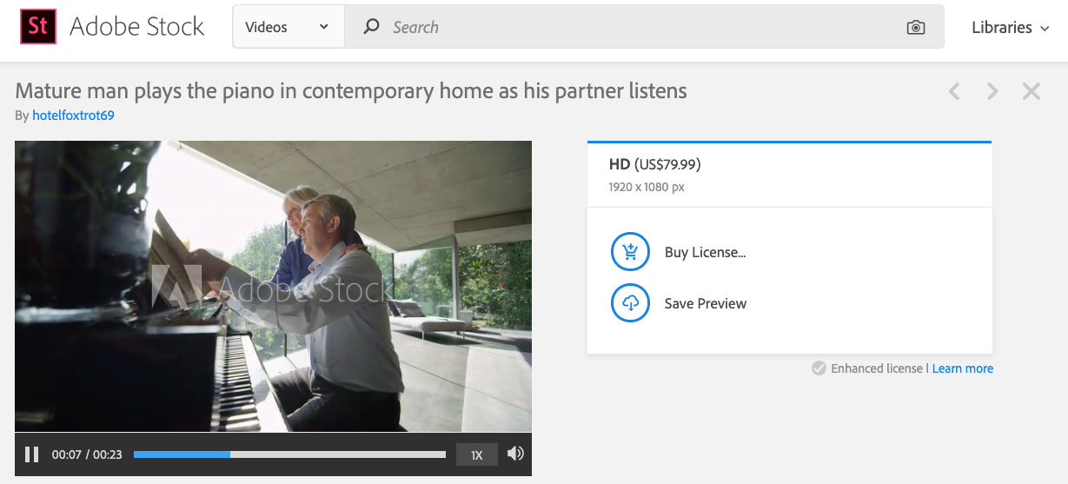This screenshot has height=484, width=1068.
Task: Click the Save Preview text
Action: click(x=706, y=303)
